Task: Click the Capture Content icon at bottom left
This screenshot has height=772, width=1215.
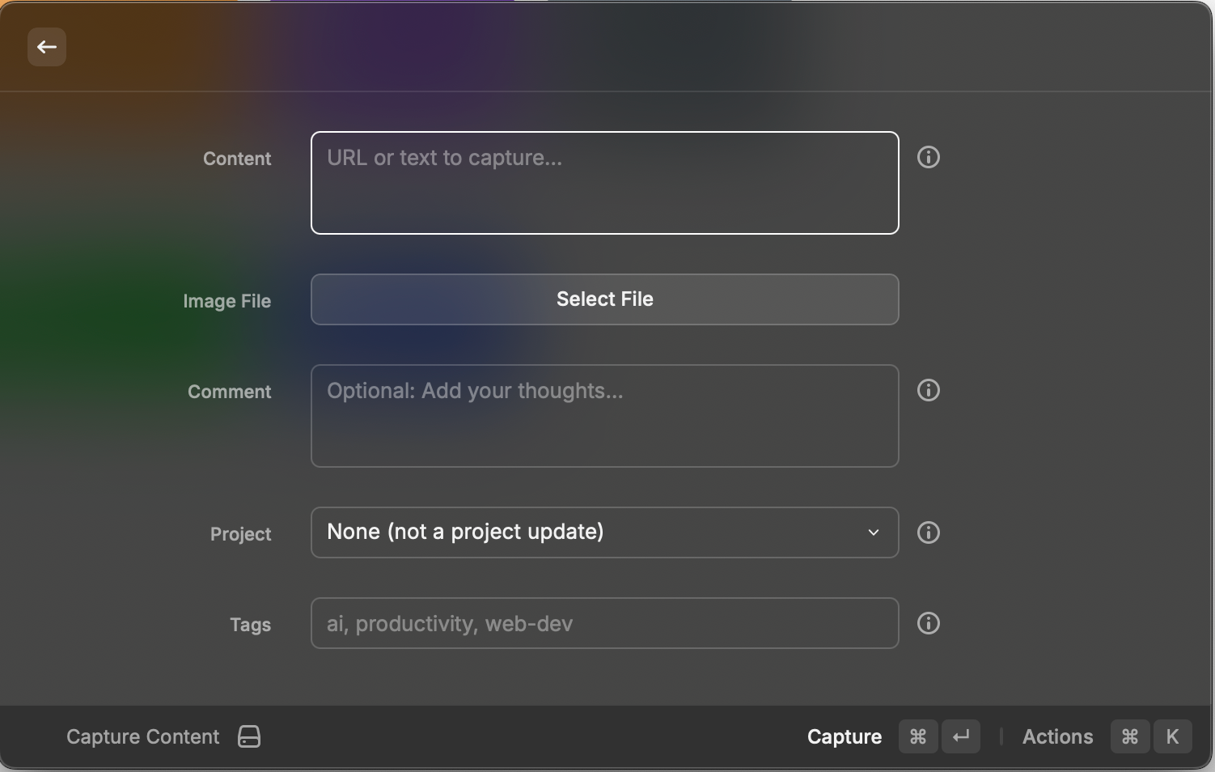Action: 249,736
